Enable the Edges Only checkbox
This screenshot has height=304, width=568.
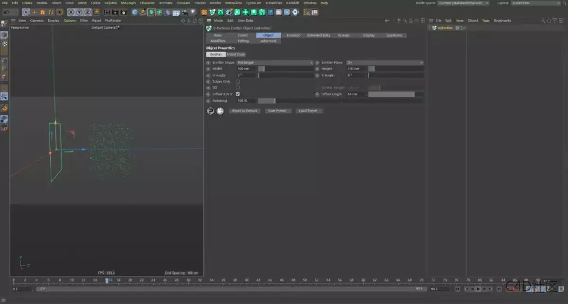click(238, 81)
